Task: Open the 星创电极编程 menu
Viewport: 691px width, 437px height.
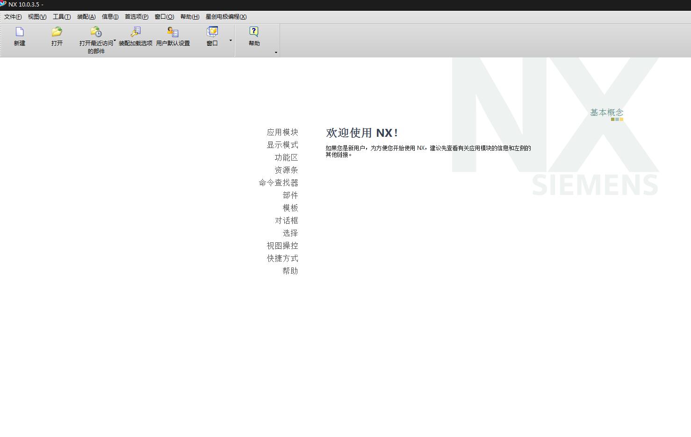Action: click(226, 17)
